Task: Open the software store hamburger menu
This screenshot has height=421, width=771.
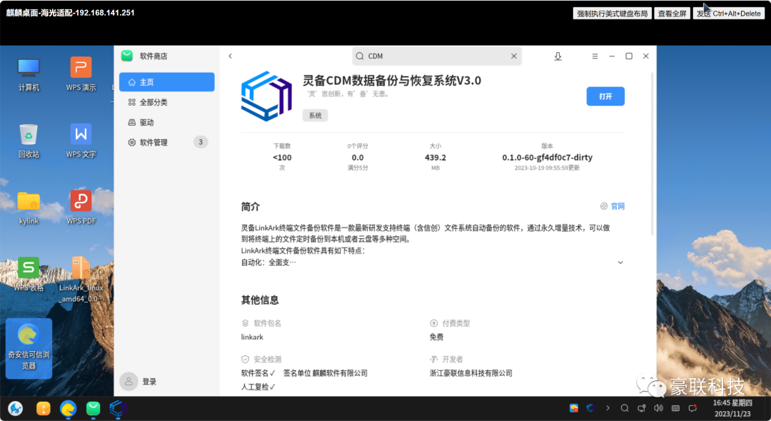Action: 595,56
